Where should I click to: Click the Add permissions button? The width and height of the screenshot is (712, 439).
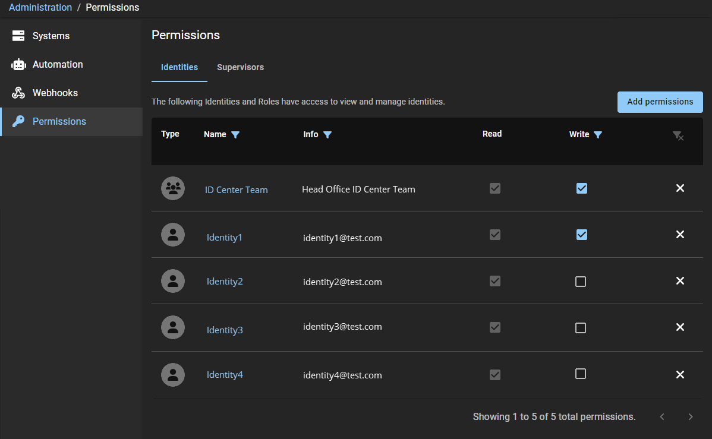click(660, 102)
